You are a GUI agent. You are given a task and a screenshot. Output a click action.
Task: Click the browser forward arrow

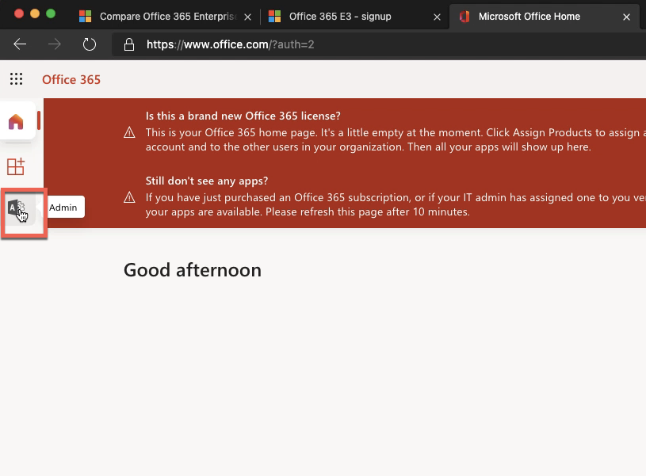tap(55, 44)
